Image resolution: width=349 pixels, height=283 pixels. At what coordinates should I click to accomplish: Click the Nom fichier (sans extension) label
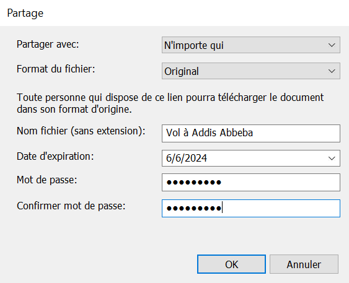tap(81, 131)
